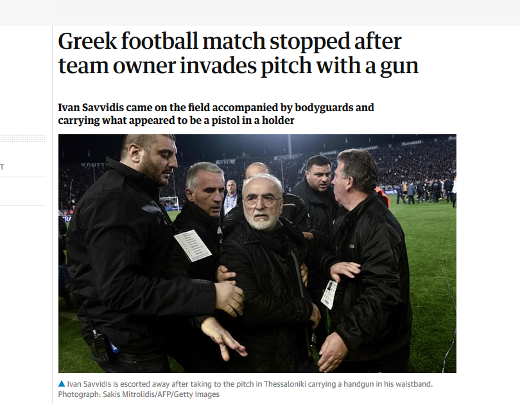
Task: Click the standfirst beginning 'Ivan Savvidis came on the field'
Action: (216, 107)
